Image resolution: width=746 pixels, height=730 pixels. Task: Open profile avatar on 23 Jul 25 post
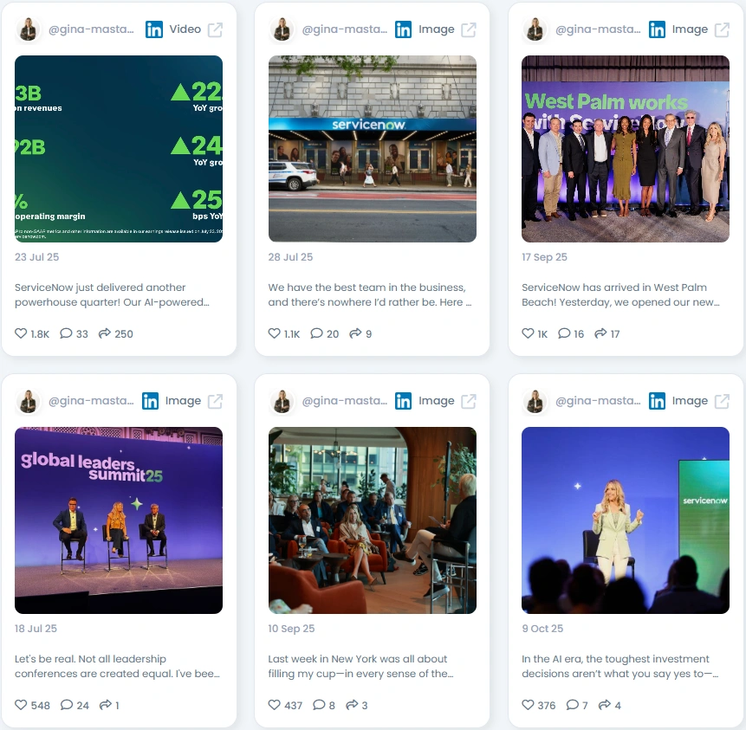[28, 29]
